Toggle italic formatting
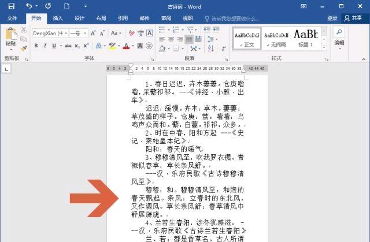This screenshot has width=370, height=242. click(x=45, y=46)
